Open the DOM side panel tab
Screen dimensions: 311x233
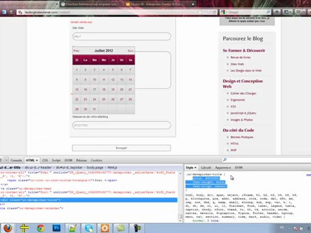(x=239, y=168)
